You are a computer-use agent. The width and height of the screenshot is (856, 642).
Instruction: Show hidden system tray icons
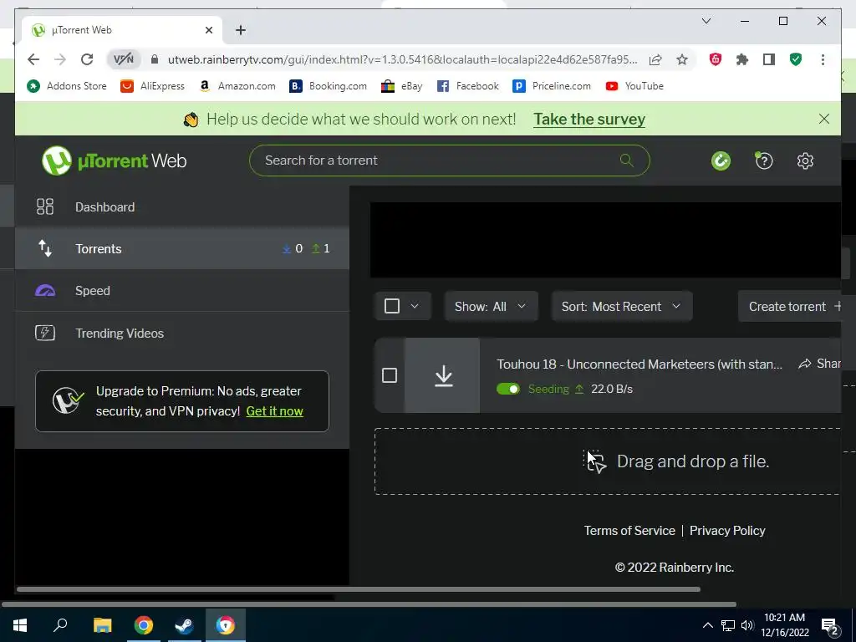point(707,625)
